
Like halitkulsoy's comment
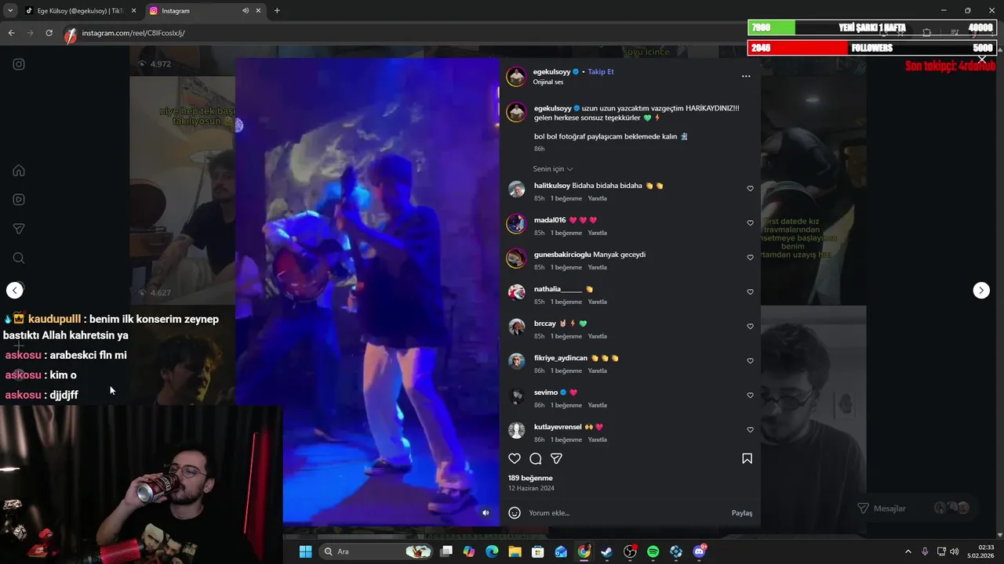tap(750, 189)
